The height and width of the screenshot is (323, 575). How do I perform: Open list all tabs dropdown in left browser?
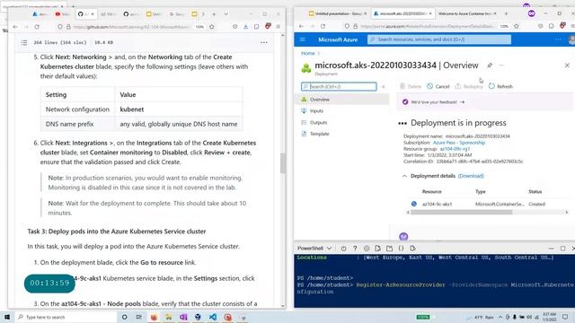(226, 14)
